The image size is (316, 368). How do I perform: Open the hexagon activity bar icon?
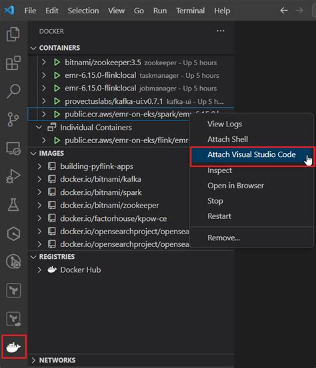point(13,234)
